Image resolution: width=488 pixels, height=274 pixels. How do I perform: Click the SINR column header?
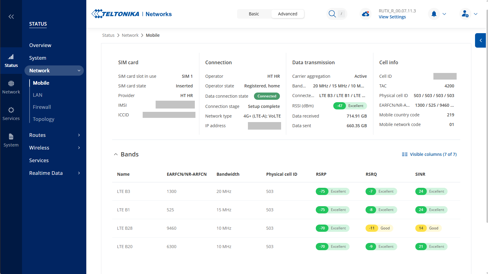pos(420,174)
